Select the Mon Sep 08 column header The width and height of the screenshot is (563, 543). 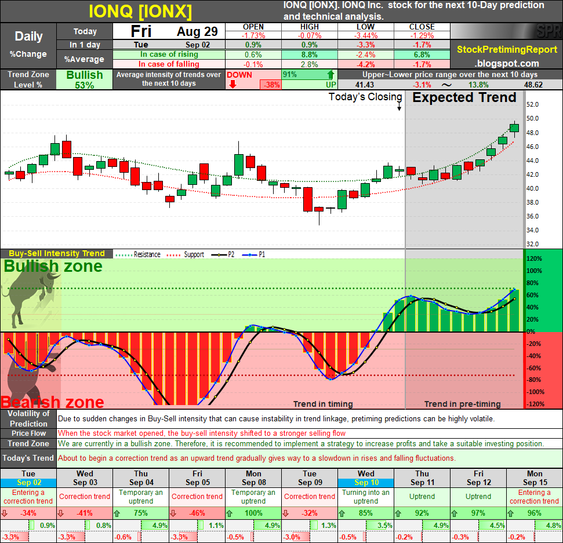pyautogui.click(x=253, y=478)
